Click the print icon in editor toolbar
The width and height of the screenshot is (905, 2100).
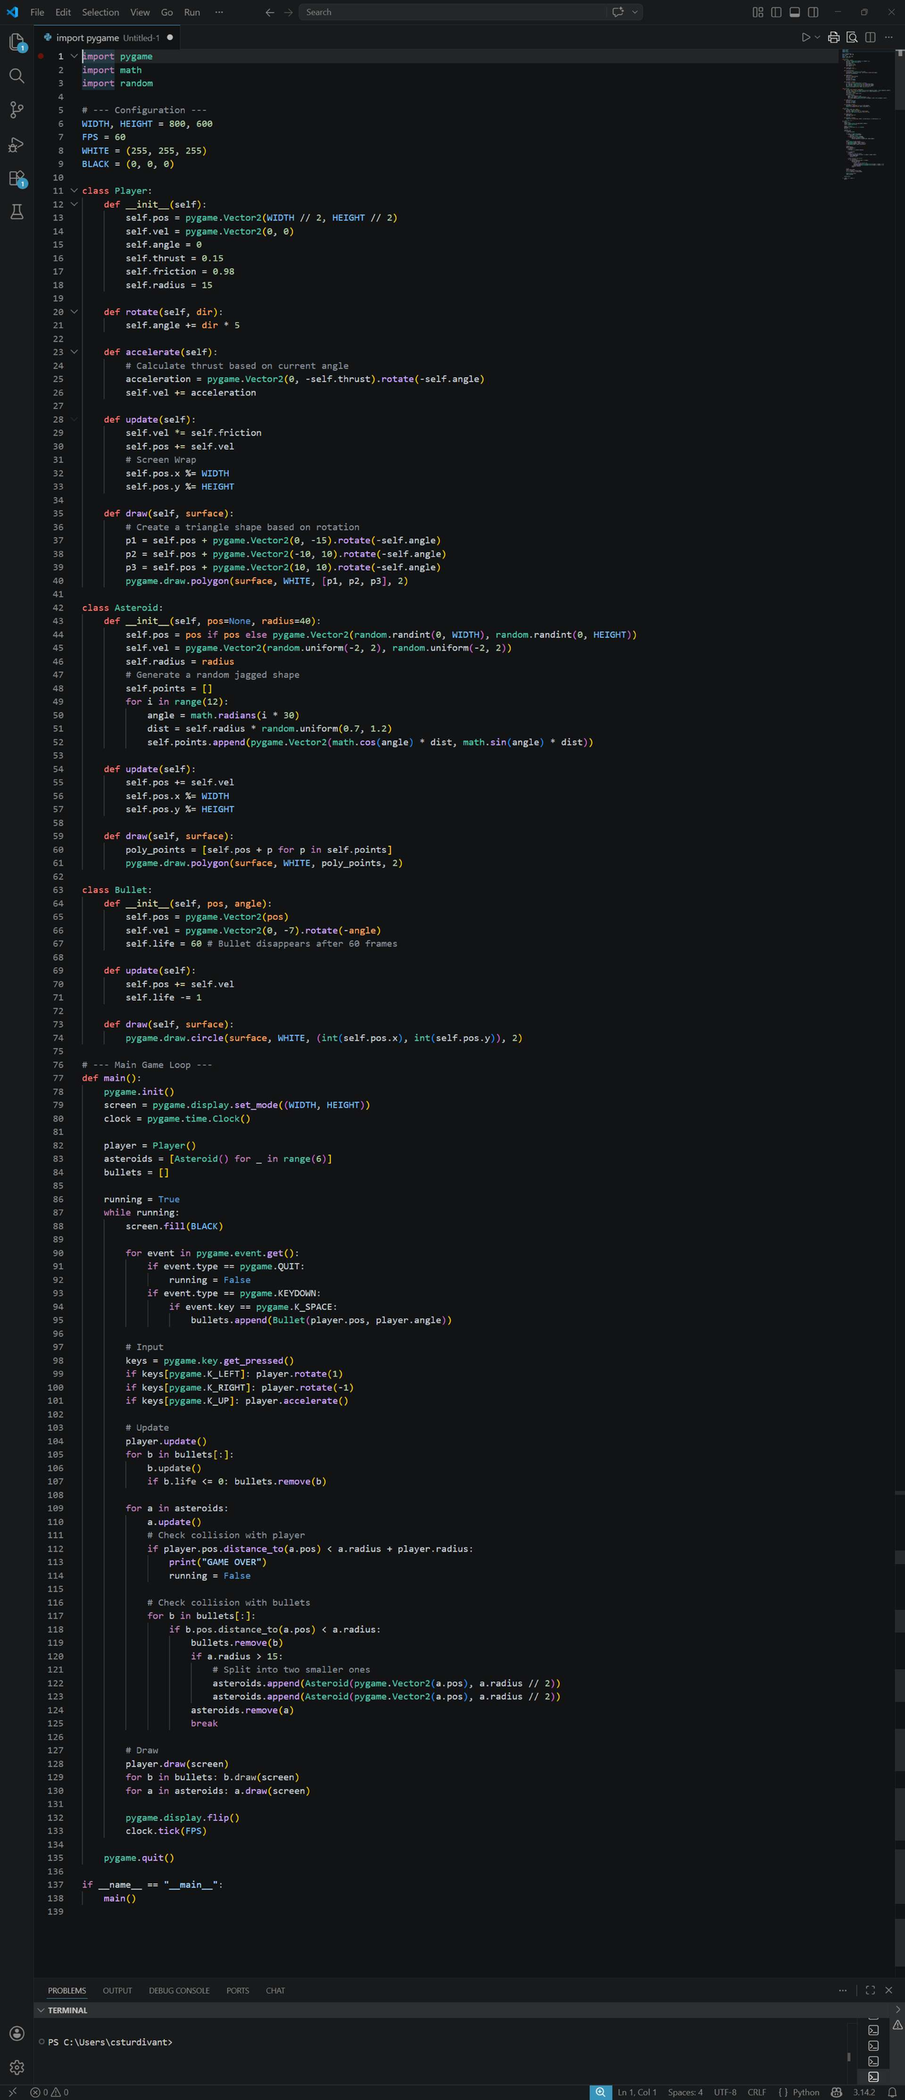tap(833, 38)
